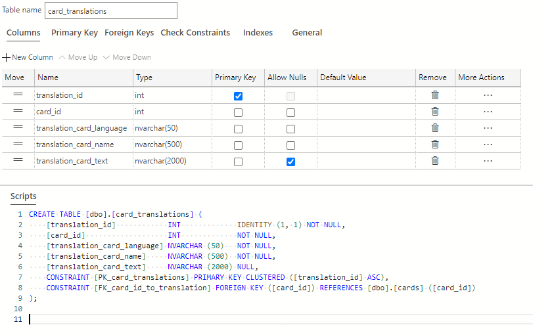Enable Primary Key for translation_card_name
The height and width of the screenshot is (331, 533).
click(x=239, y=145)
